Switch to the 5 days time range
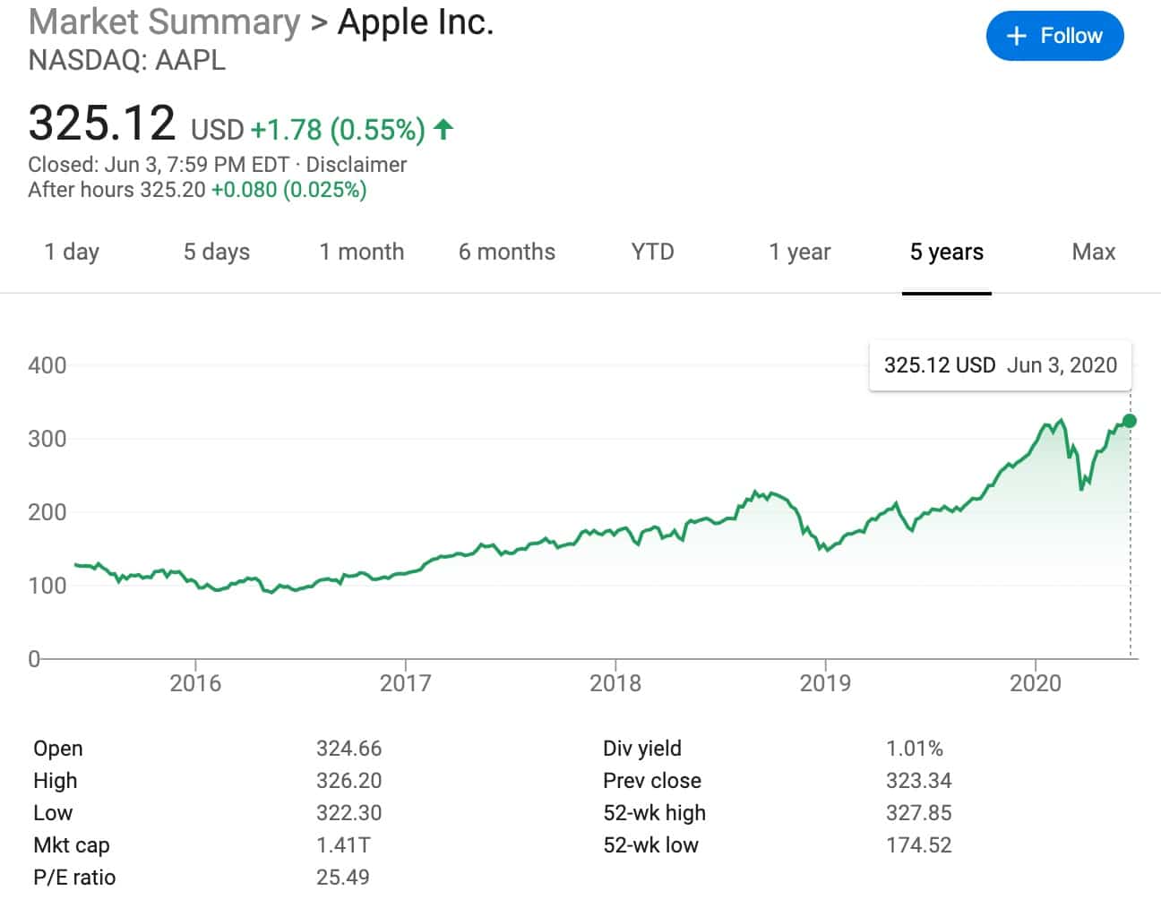 point(216,253)
